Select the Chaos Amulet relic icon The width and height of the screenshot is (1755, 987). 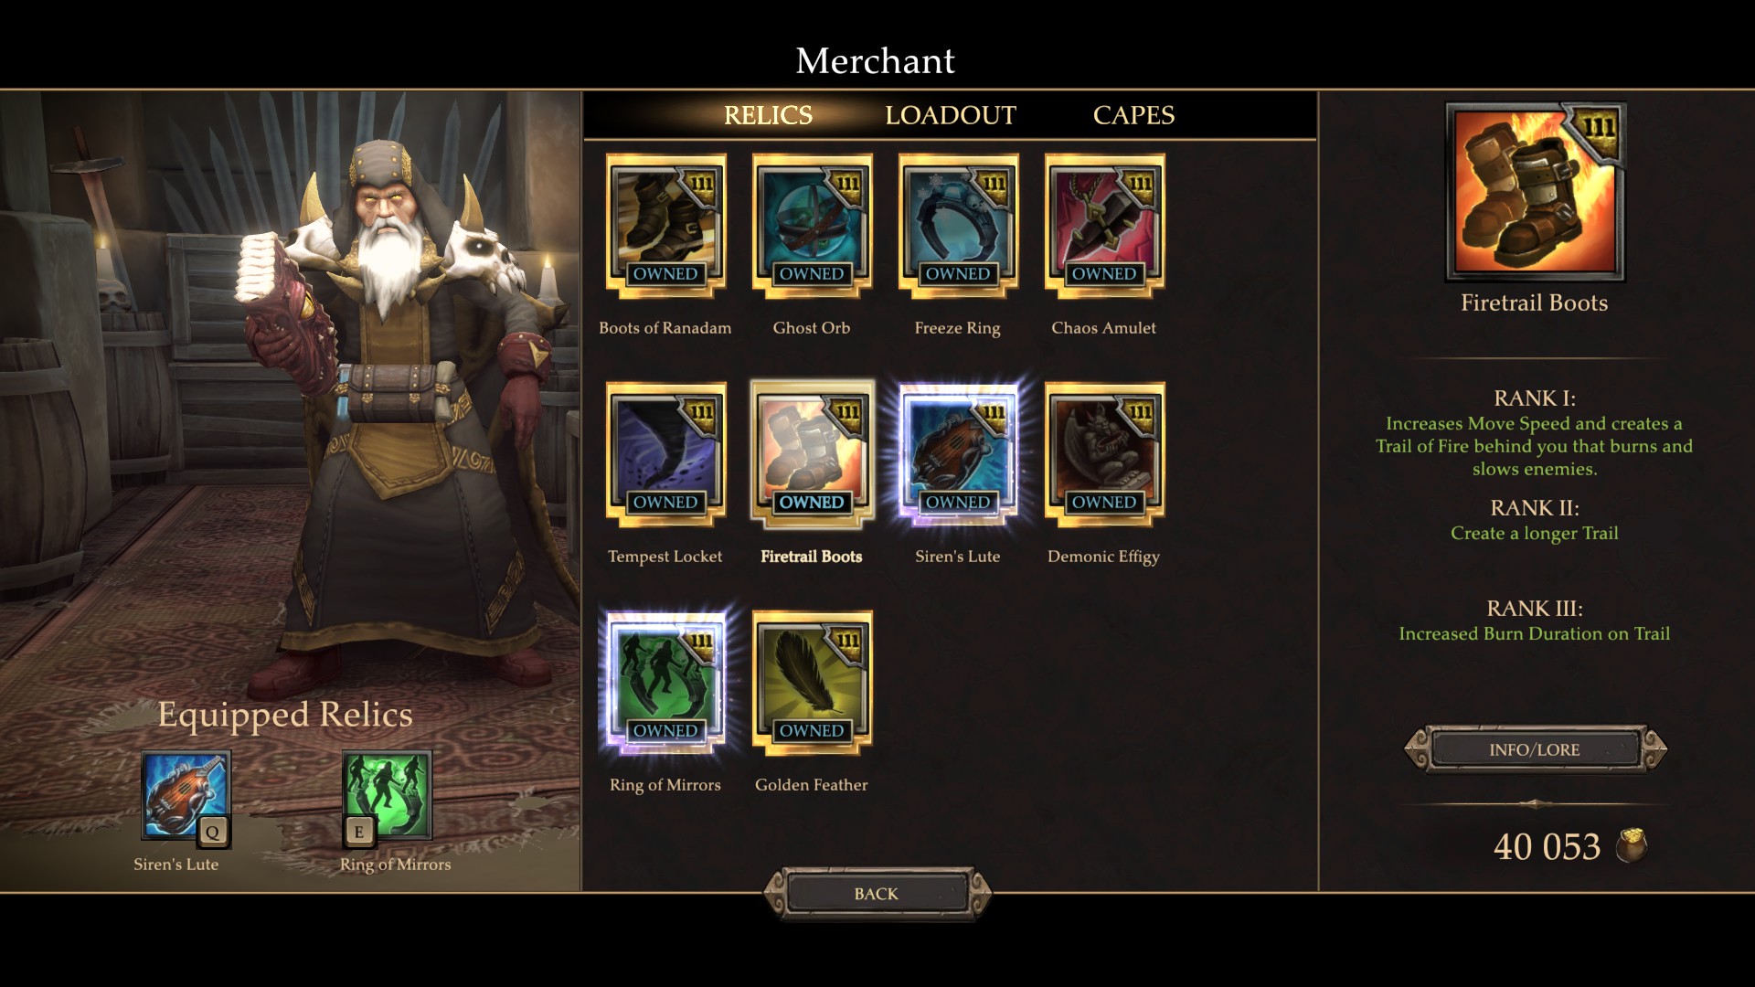[x=1104, y=226]
